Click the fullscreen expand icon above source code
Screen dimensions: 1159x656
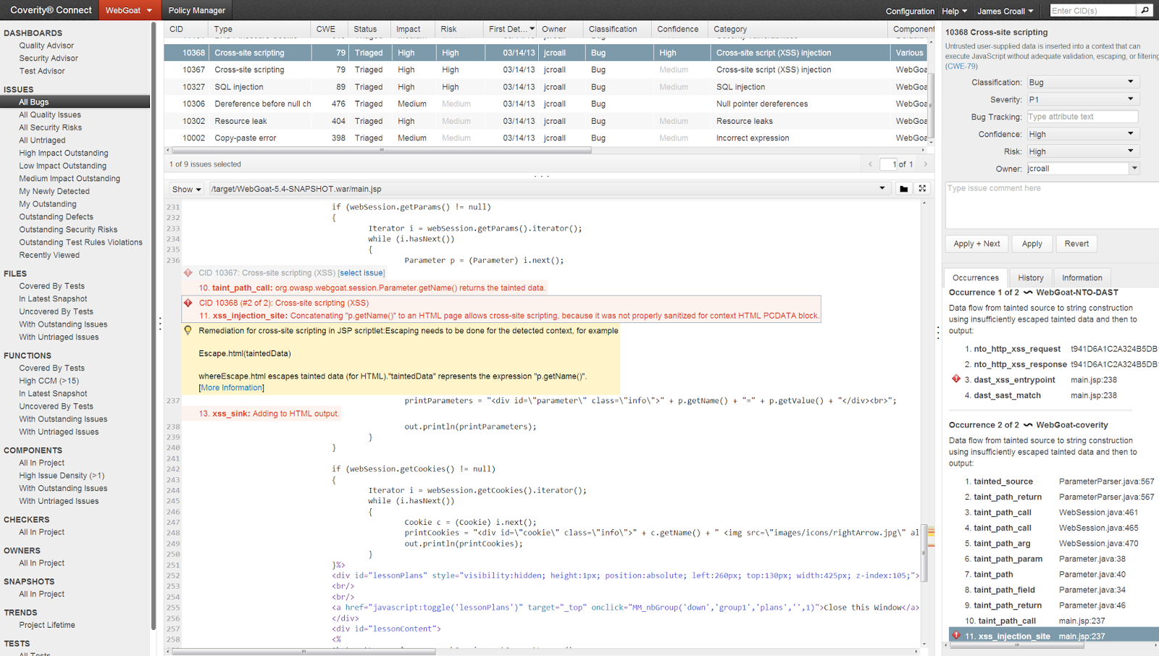pyautogui.click(x=922, y=188)
